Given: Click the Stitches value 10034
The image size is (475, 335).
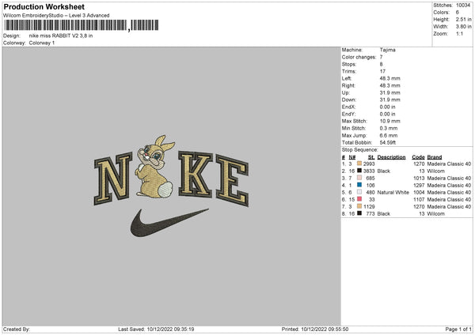Looking at the screenshot, I should pyautogui.click(x=463, y=6).
